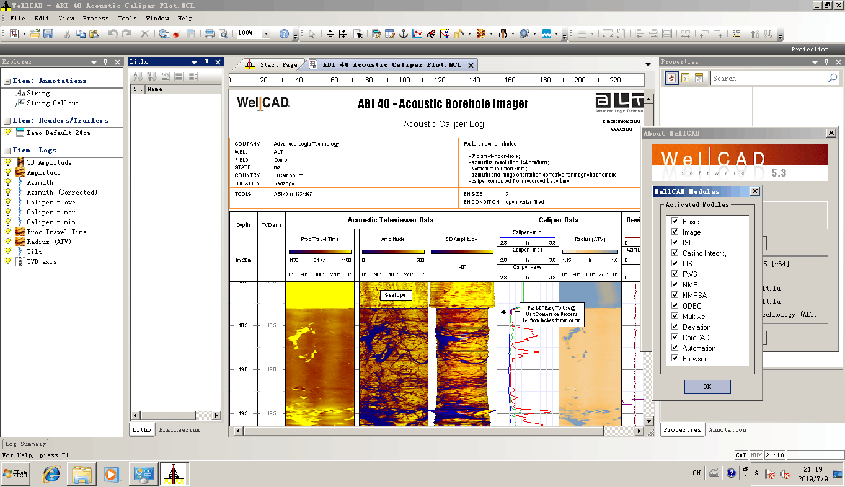Switch to the Engineering tab
The height and width of the screenshot is (487, 845).
(179, 429)
